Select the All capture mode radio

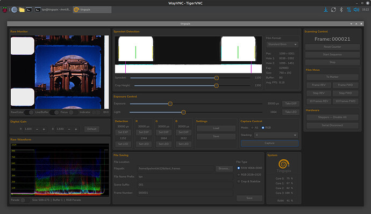click(x=253, y=128)
